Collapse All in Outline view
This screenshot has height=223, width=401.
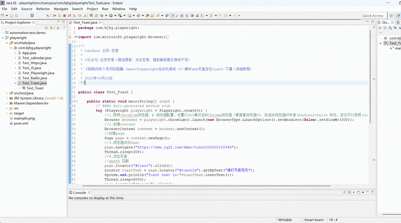[385, 28]
